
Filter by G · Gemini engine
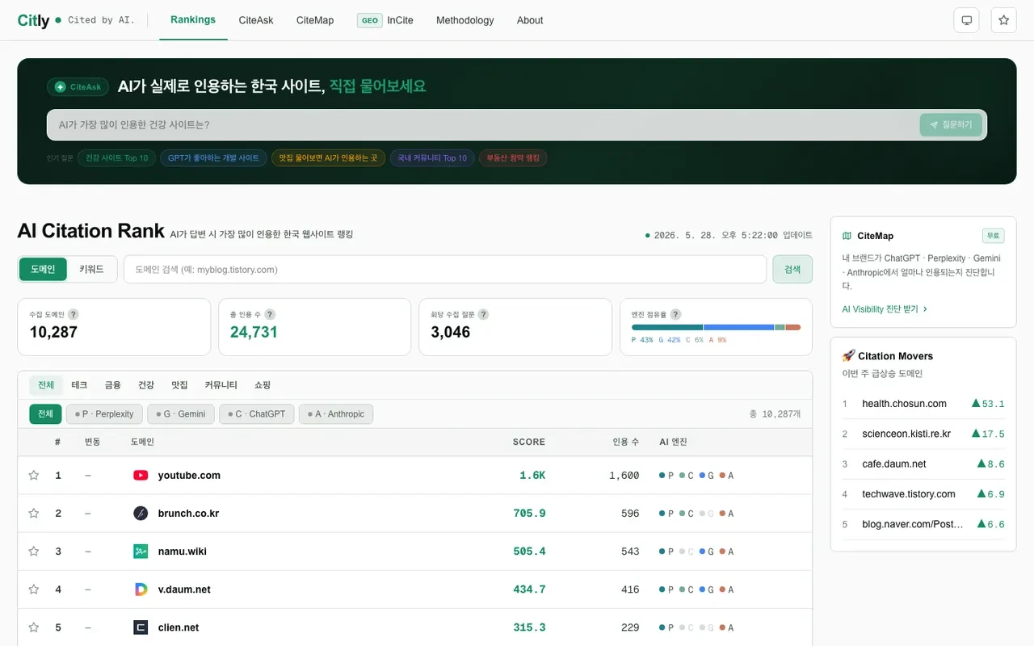pos(181,414)
